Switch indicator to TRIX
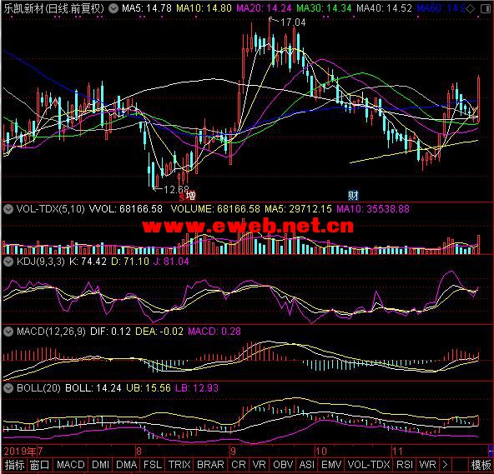494x474 pixels. point(179,465)
